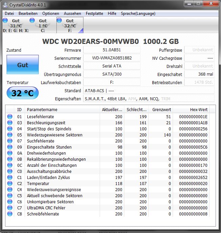Click the blue Gut health status button
The image size is (221, 233).
23,64
